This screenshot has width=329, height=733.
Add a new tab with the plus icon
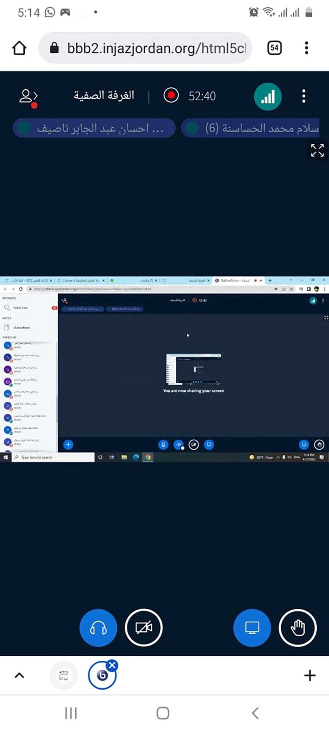(310, 676)
